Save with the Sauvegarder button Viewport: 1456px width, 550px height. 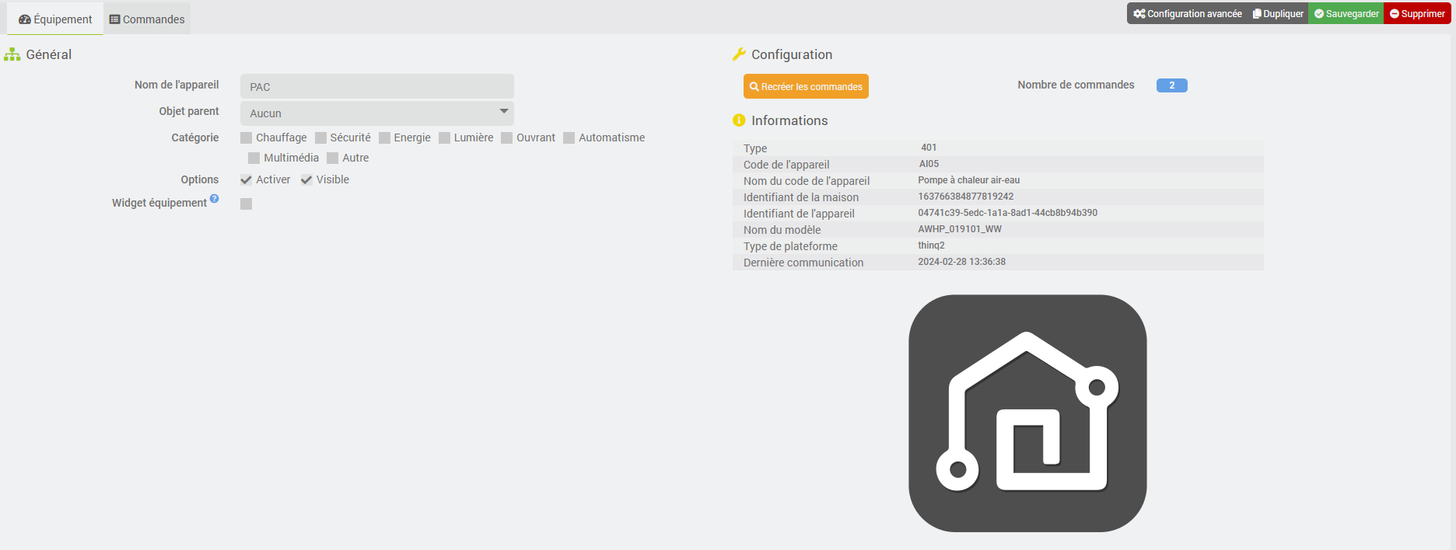pyautogui.click(x=1346, y=13)
